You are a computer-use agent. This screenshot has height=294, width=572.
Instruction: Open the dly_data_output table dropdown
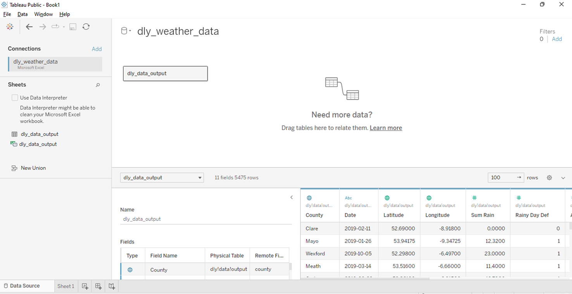(200, 178)
